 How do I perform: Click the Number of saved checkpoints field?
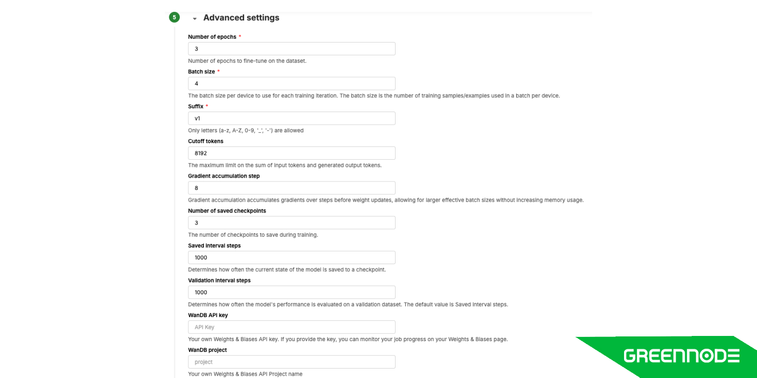291,223
